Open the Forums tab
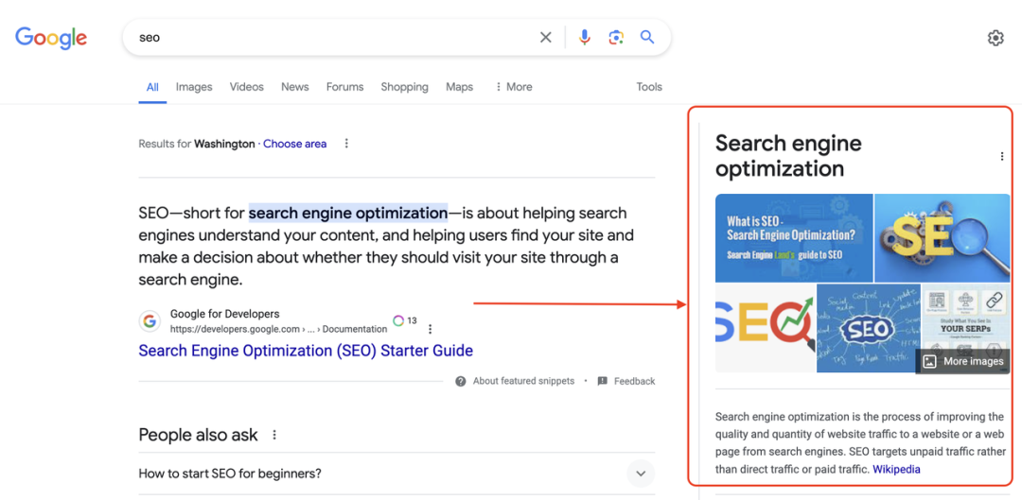1022x500 pixels. coord(344,87)
